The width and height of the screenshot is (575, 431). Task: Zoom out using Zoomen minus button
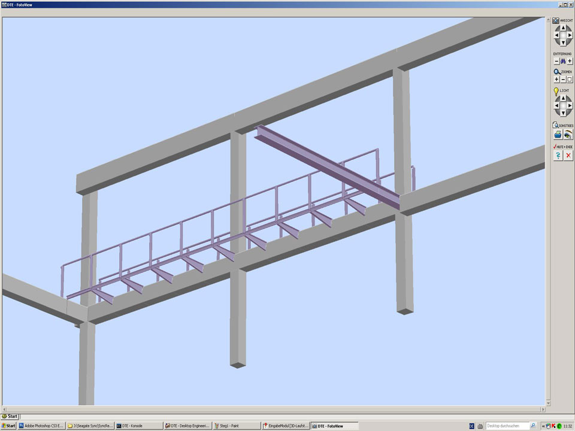[563, 79]
